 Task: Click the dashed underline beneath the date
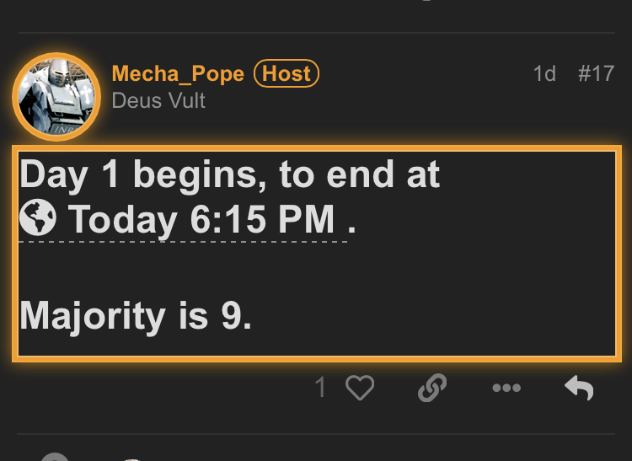184,242
